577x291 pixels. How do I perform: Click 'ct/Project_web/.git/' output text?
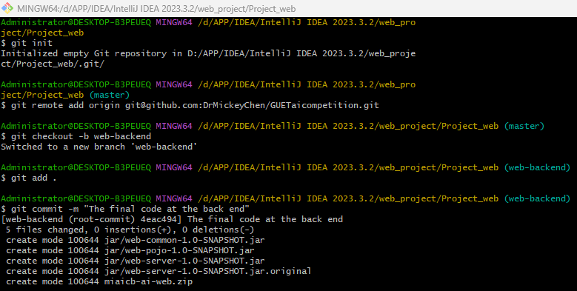[53, 64]
